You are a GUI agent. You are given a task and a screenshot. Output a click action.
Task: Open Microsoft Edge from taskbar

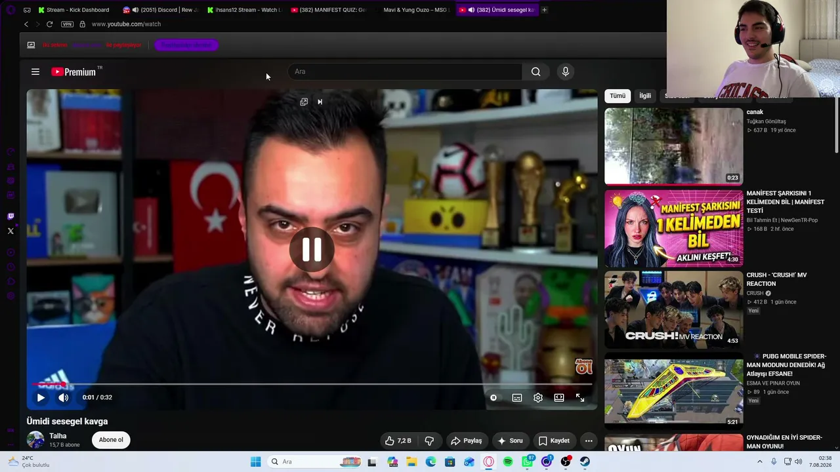[x=430, y=462]
